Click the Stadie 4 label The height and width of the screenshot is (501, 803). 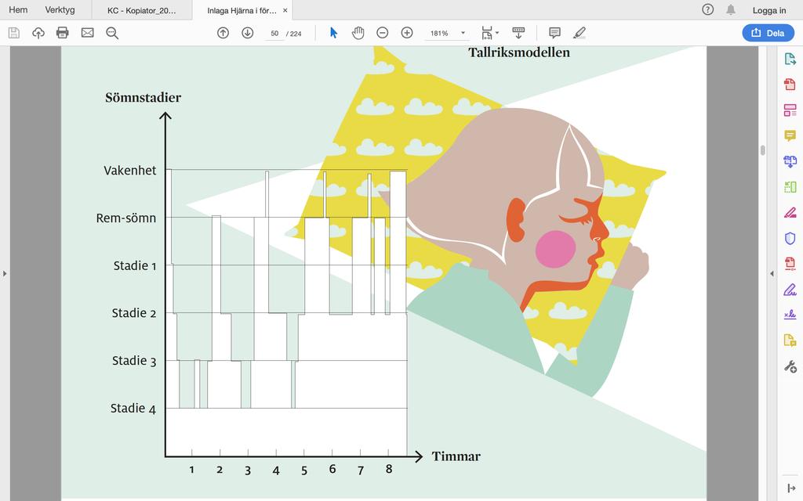point(133,409)
